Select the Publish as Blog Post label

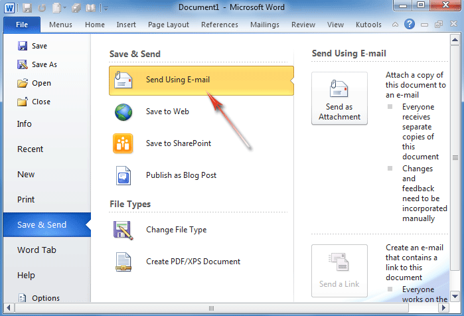(181, 175)
